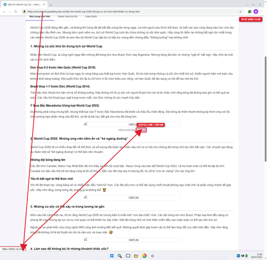Open the diamond-shaped app on the taskbar
Screen dimensions: 267x260
coord(152,256)
